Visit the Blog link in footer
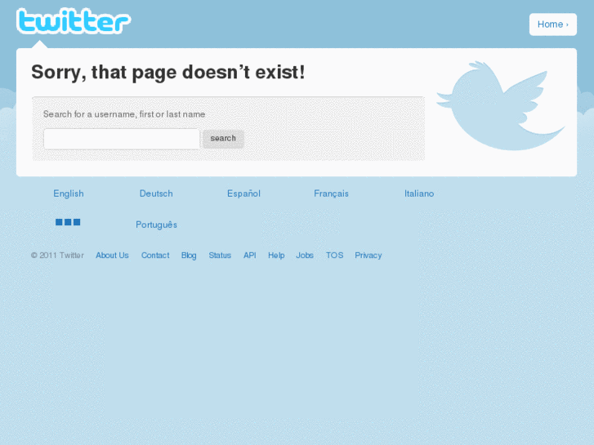The width and height of the screenshot is (594, 445). [189, 256]
